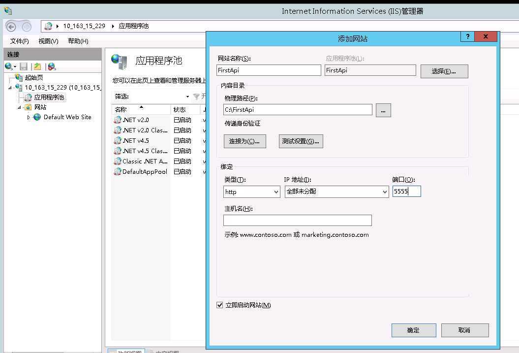Click the .NET v2.0 pool icon
Viewport: 519px width, 353px height.
click(x=118, y=120)
